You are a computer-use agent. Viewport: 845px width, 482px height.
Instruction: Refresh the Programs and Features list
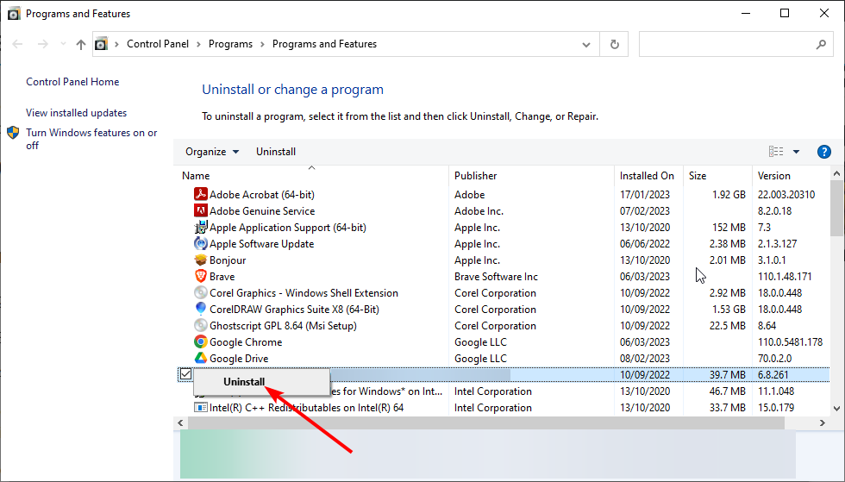614,44
